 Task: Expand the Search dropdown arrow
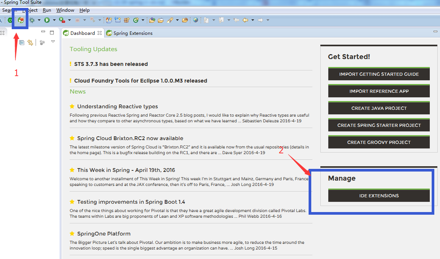pyautogui.click(x=177, y=20)
